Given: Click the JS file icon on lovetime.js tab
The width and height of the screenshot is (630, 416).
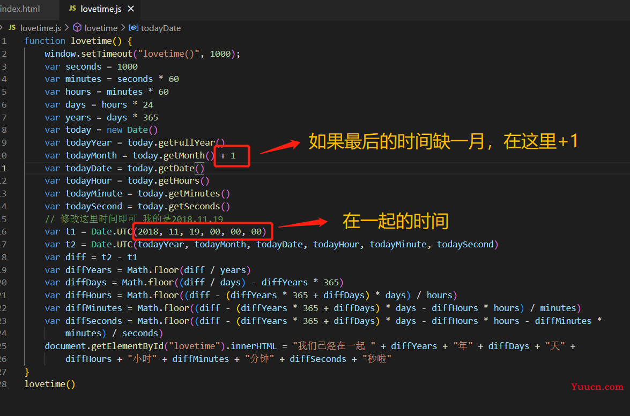Looking at the screenshot, I should click(x=72, y=9).
